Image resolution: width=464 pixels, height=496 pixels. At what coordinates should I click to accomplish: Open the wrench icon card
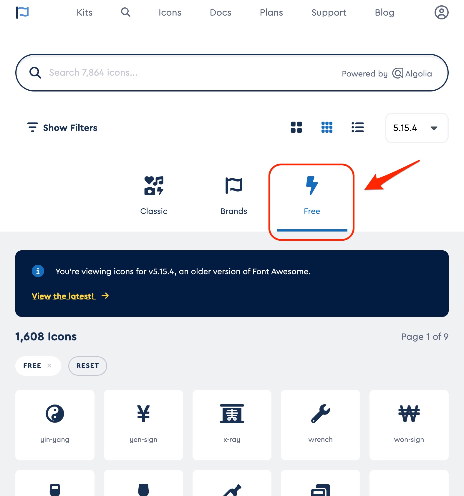(x=320, y=425)
